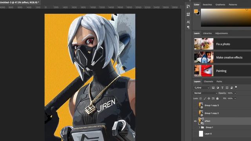Image resolution: width=251 pixels, height=141 pixels.
Task: Switch to the Paths tab
Action: tap(219, 81)
